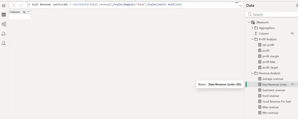This screenshot has width=298, height=119.
Task: Click the calculator icon beside average revenue
Action: [x=260, y=79]
